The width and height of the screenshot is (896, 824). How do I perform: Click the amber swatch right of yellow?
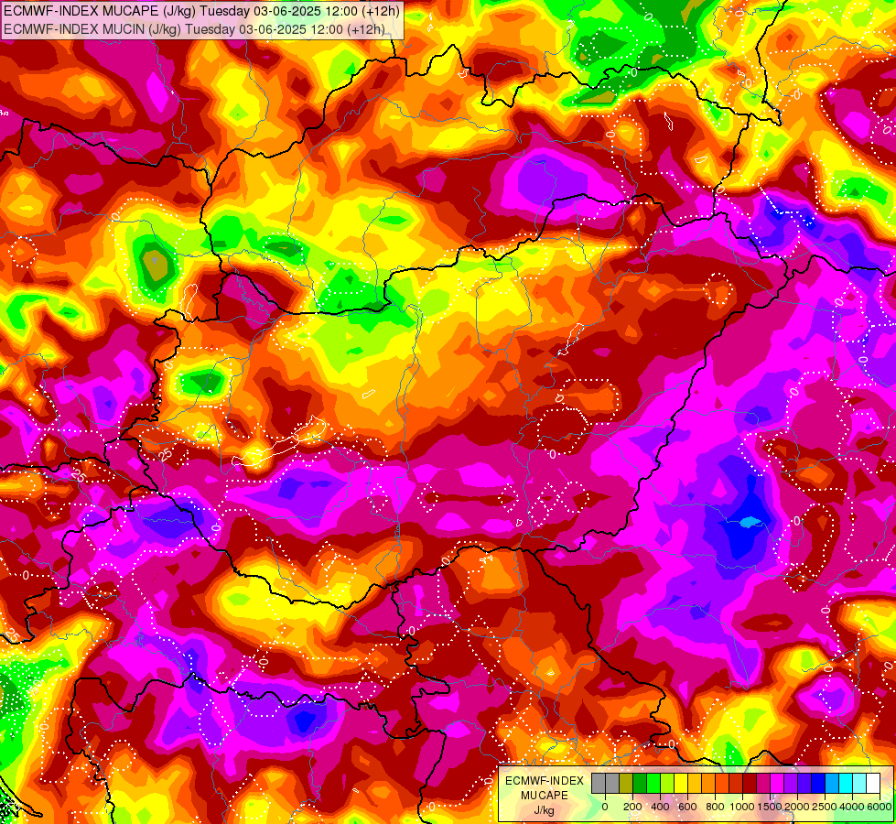(x=695, y=783)
